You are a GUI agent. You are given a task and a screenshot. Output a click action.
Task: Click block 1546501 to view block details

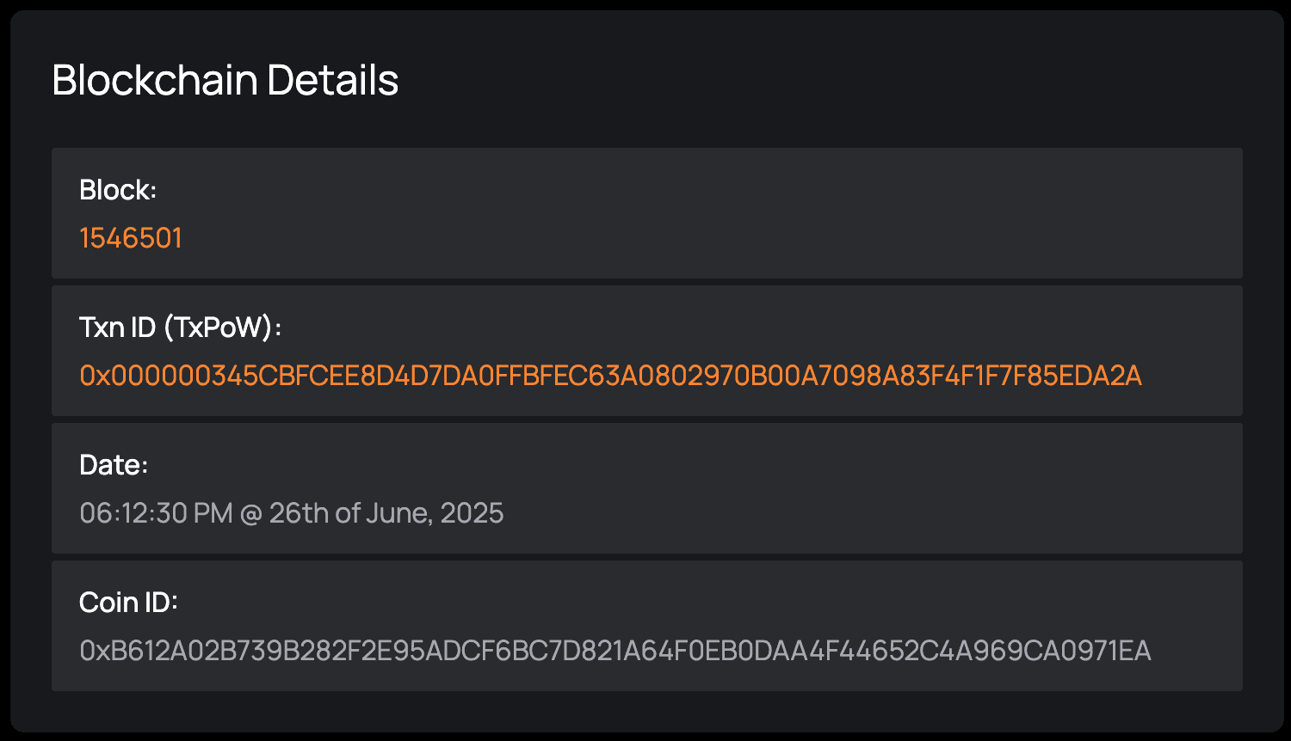(x=130, y=236)
